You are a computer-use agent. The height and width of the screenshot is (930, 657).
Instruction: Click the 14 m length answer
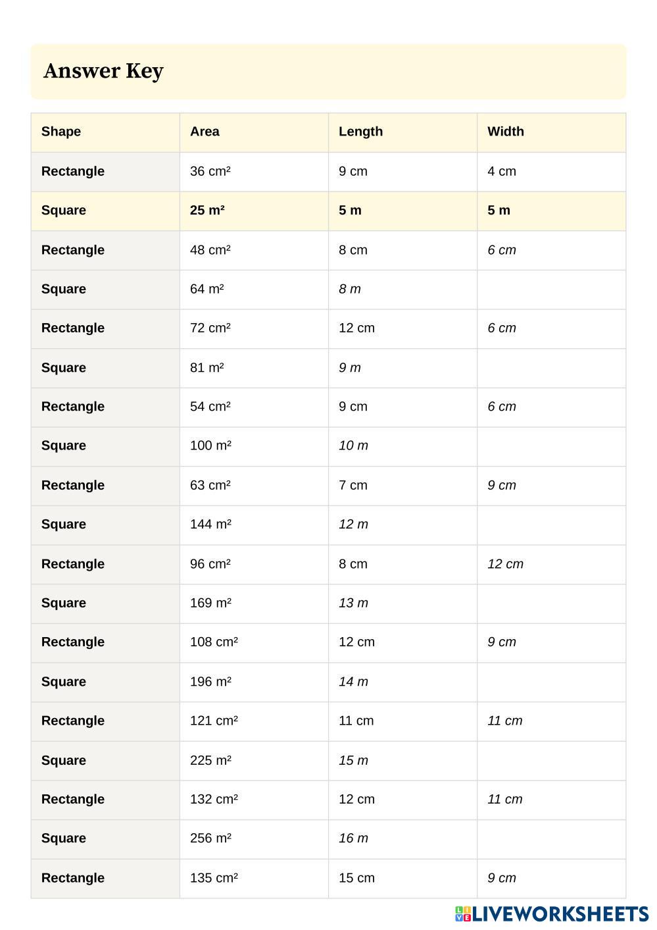tap(353, 682)
